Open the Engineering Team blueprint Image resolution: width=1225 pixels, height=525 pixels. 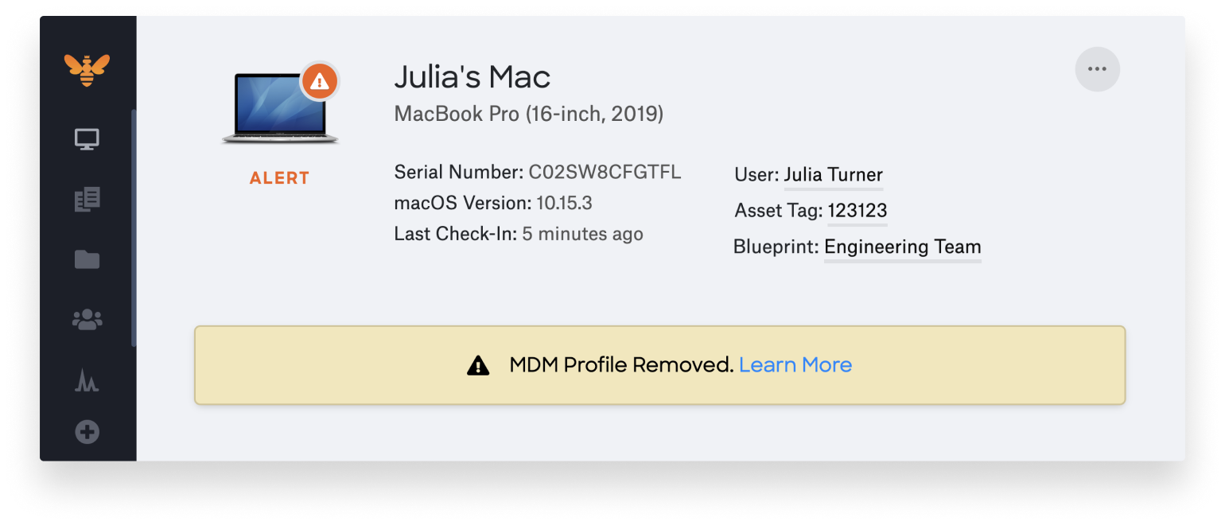tap(902, 247)
